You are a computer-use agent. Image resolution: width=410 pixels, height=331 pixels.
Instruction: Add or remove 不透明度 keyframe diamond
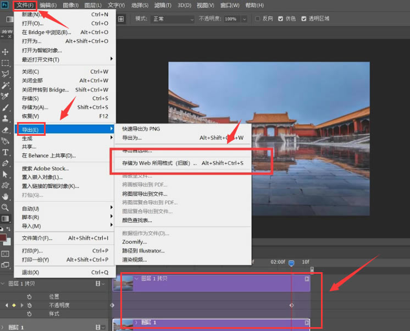tap(14, 305)
